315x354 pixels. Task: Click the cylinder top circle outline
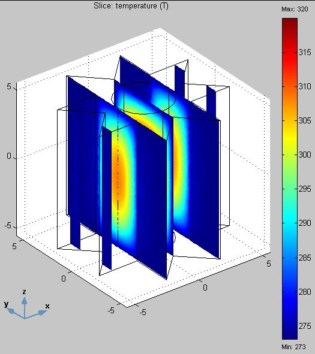tap(143, 98)
